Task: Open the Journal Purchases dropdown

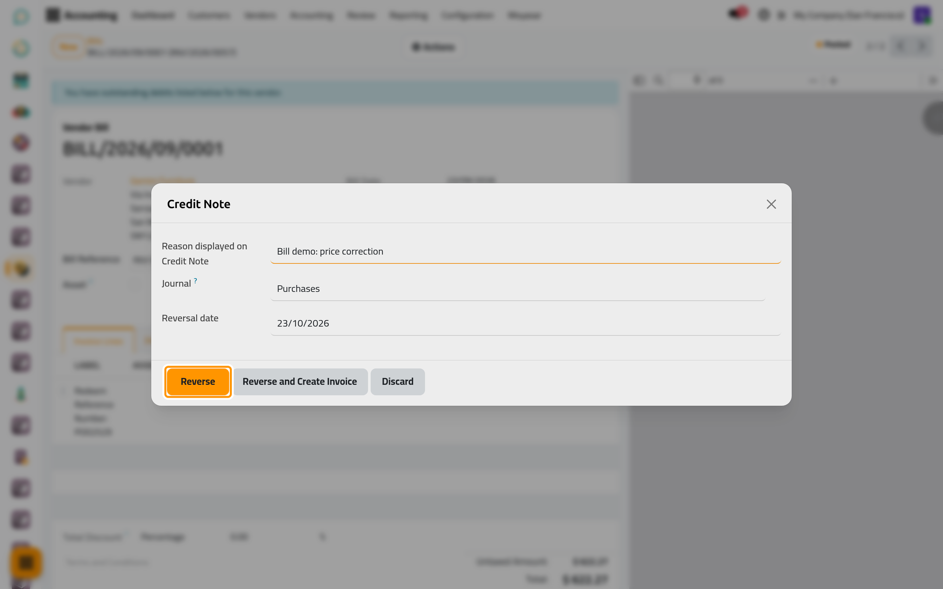Action: coord(518,289)
